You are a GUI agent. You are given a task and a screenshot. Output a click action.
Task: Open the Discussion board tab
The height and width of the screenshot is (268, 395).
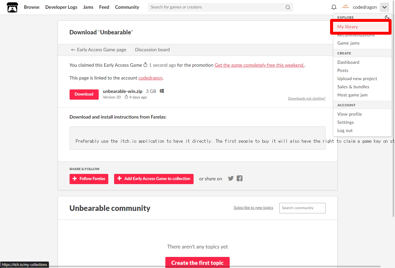152,50
